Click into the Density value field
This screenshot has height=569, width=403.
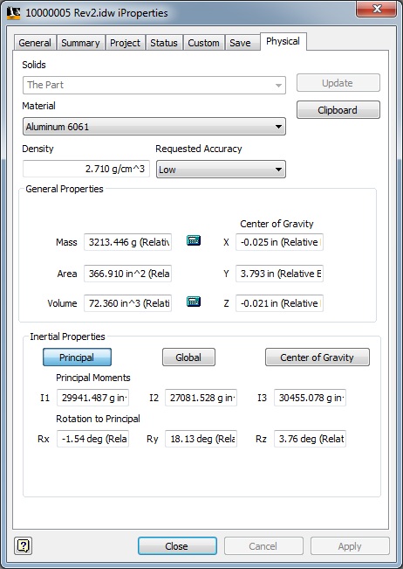tap(86, 169)
